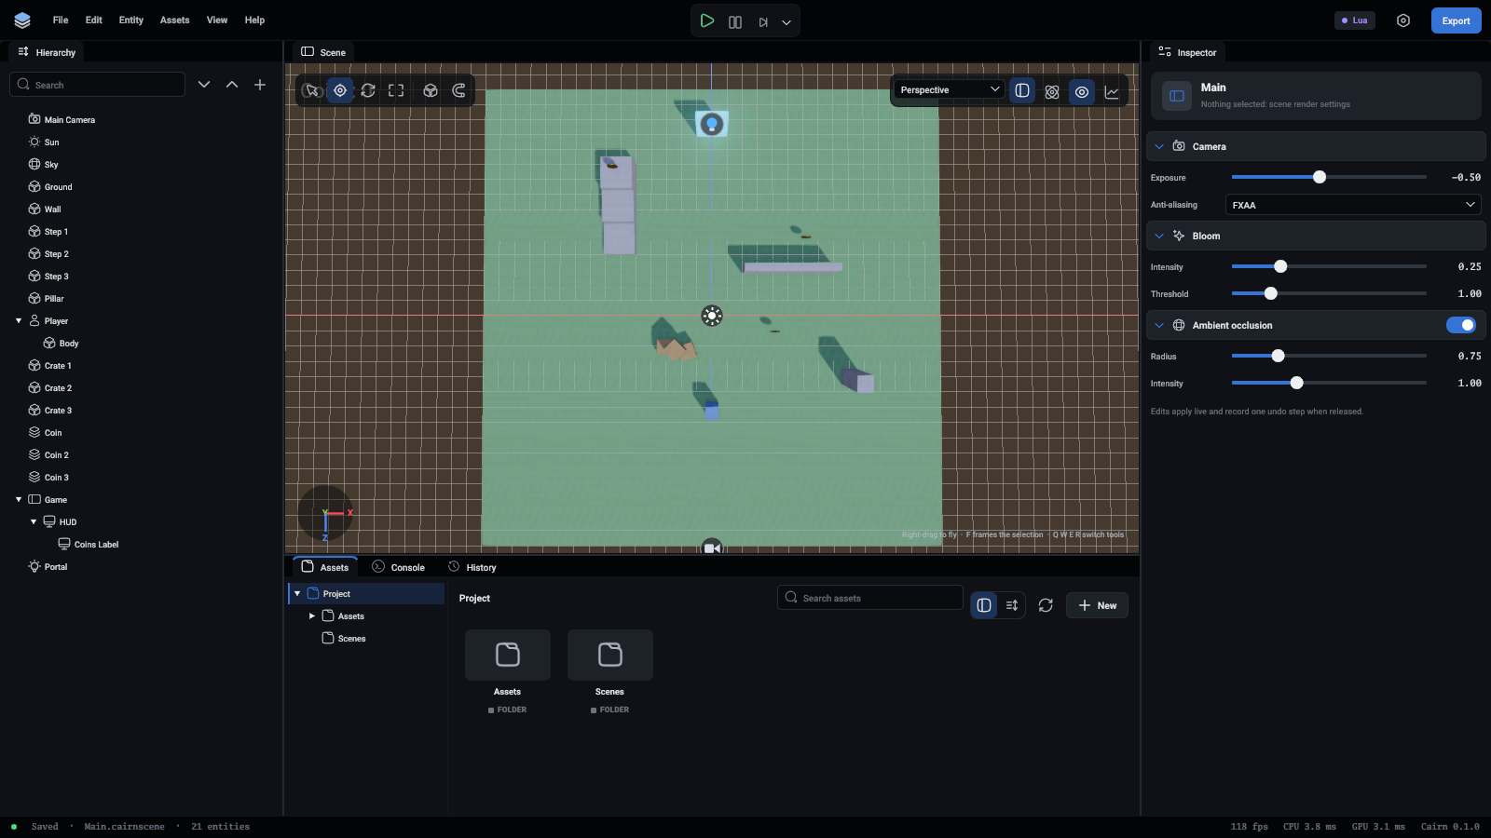Toggle the Ambient occlusion switch
Image resolution: width=1491 pixels, height=838 pixels.
coord(1461,325)
